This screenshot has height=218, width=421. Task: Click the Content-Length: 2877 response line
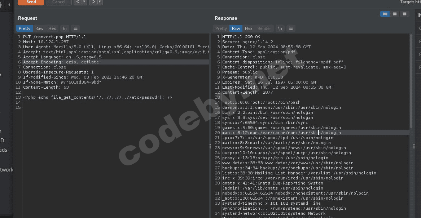(x=247, y=92)
